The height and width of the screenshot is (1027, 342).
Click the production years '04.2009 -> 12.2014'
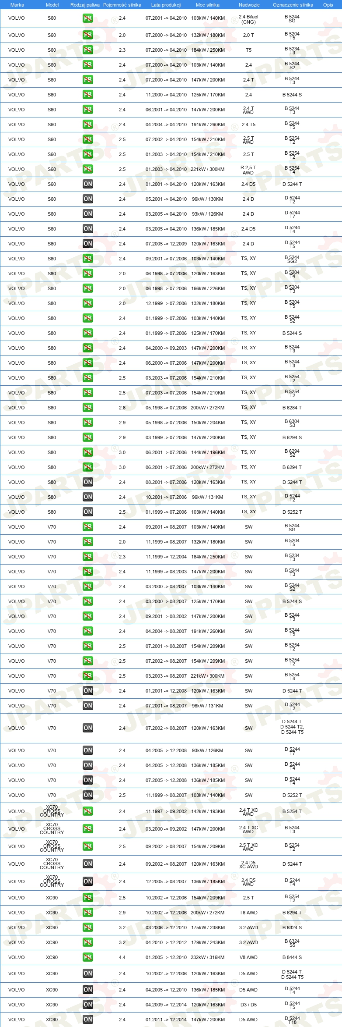tap(166, 1005)
